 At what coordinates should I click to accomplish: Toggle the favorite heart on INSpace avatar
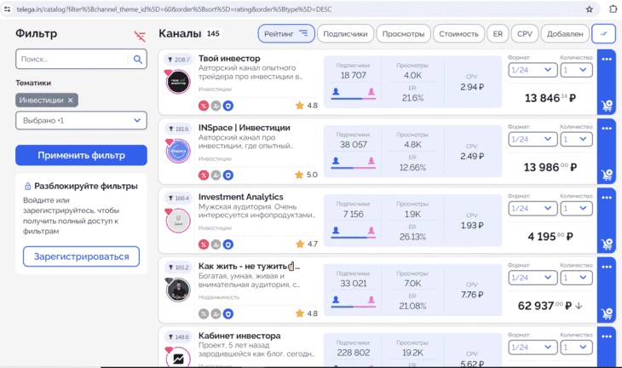click(x=169, y=142)
